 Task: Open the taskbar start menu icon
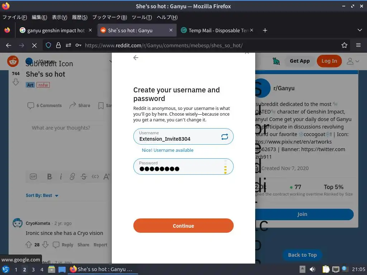coord(6,270)
